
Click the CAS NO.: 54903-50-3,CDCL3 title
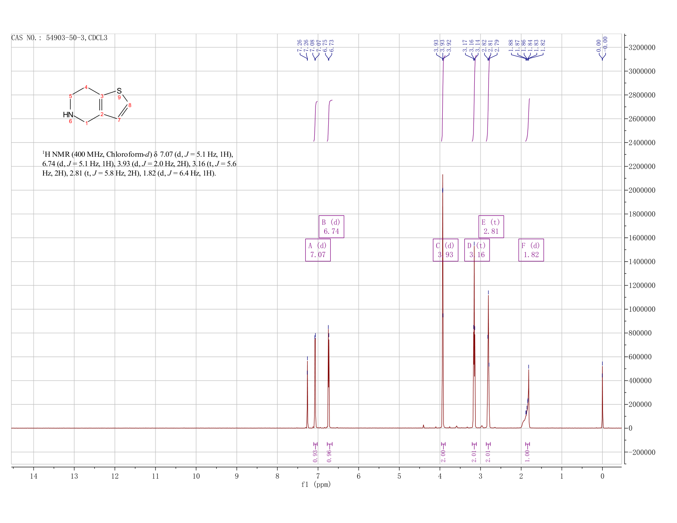pyautogui.click(x=59, y=38)
